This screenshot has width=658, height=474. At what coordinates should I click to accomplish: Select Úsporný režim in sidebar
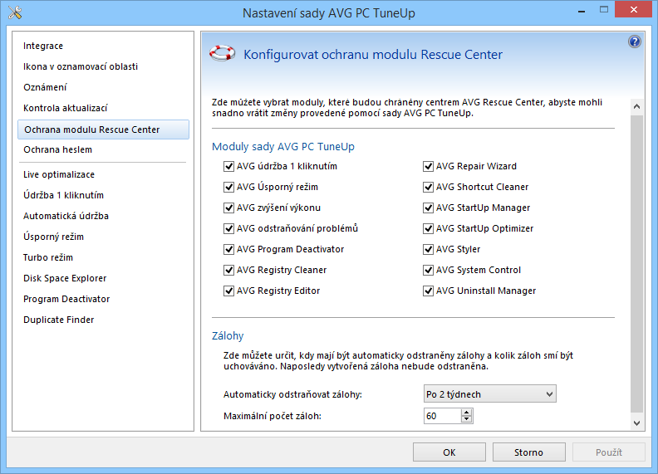coord(53,237)
